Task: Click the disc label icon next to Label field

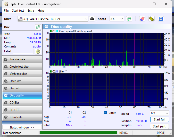Action: (38, 51)
